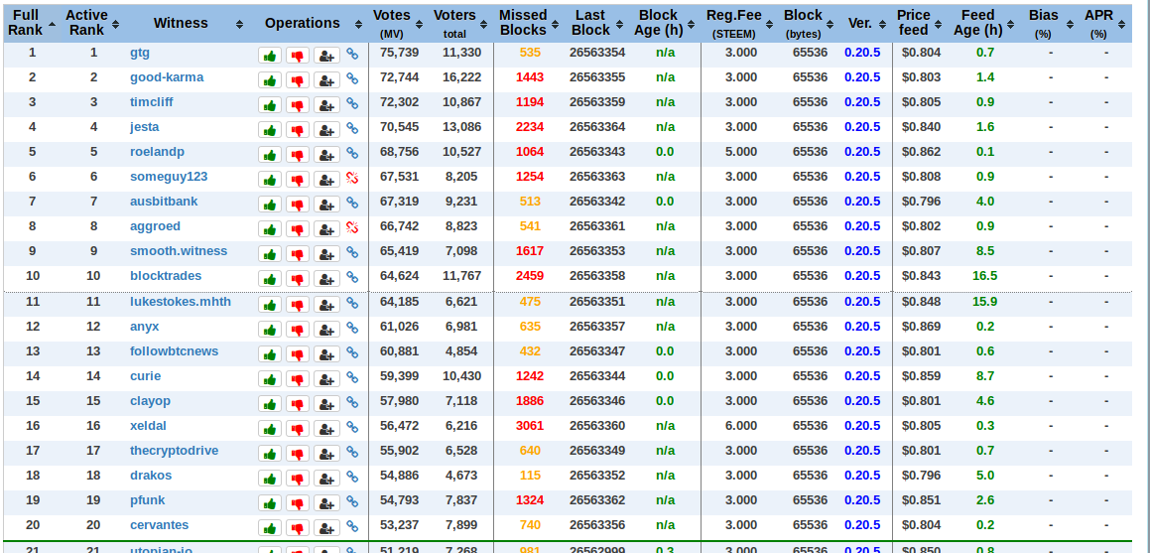Click missed blocks value 3061

(x=530, y=425)
